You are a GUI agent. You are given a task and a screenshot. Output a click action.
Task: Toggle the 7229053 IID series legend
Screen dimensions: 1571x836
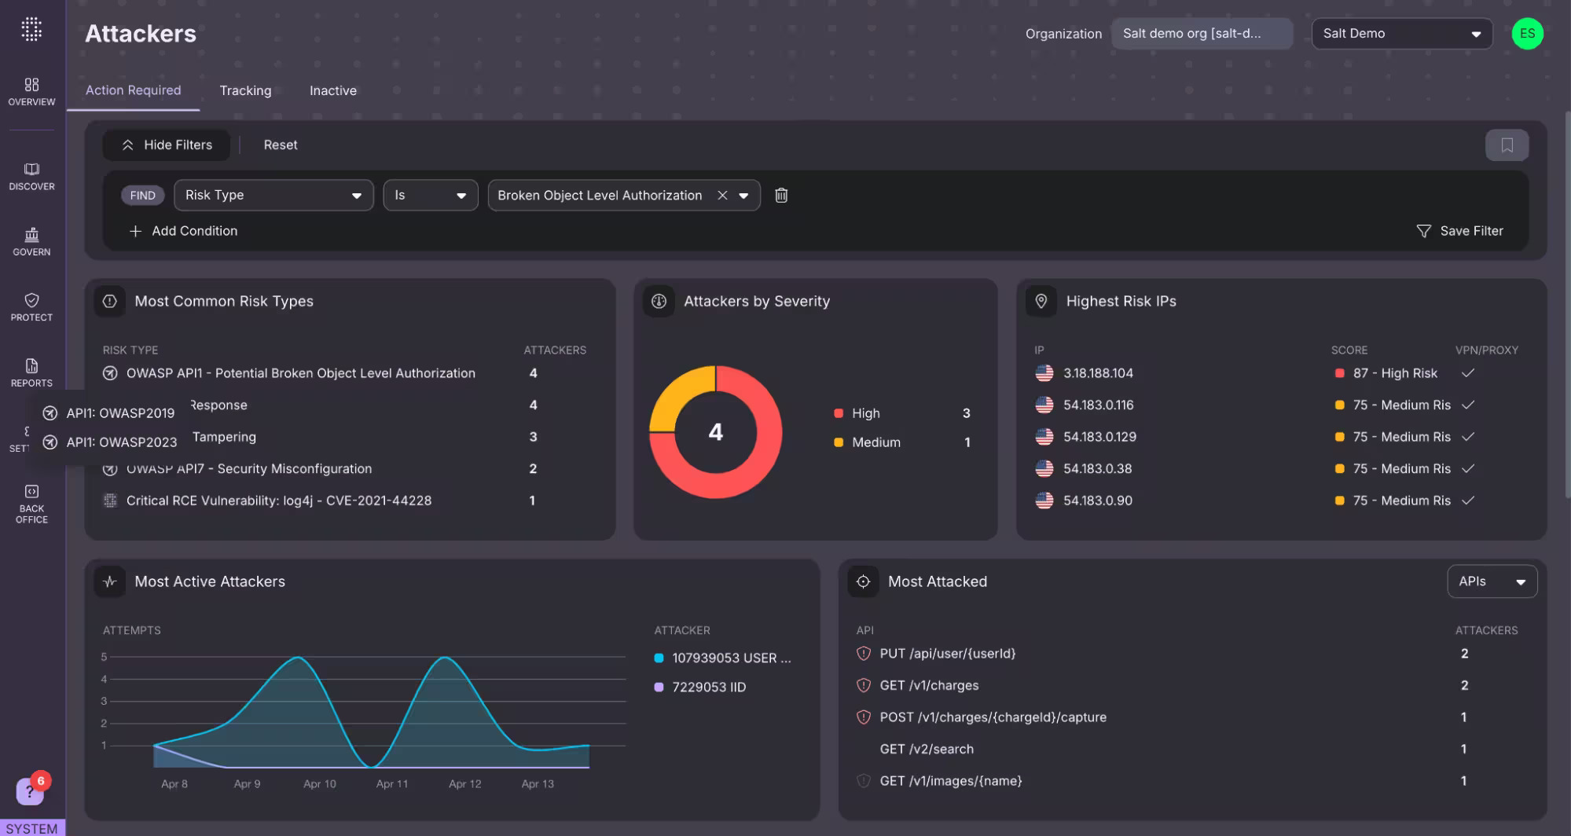(x=659, y=687)
